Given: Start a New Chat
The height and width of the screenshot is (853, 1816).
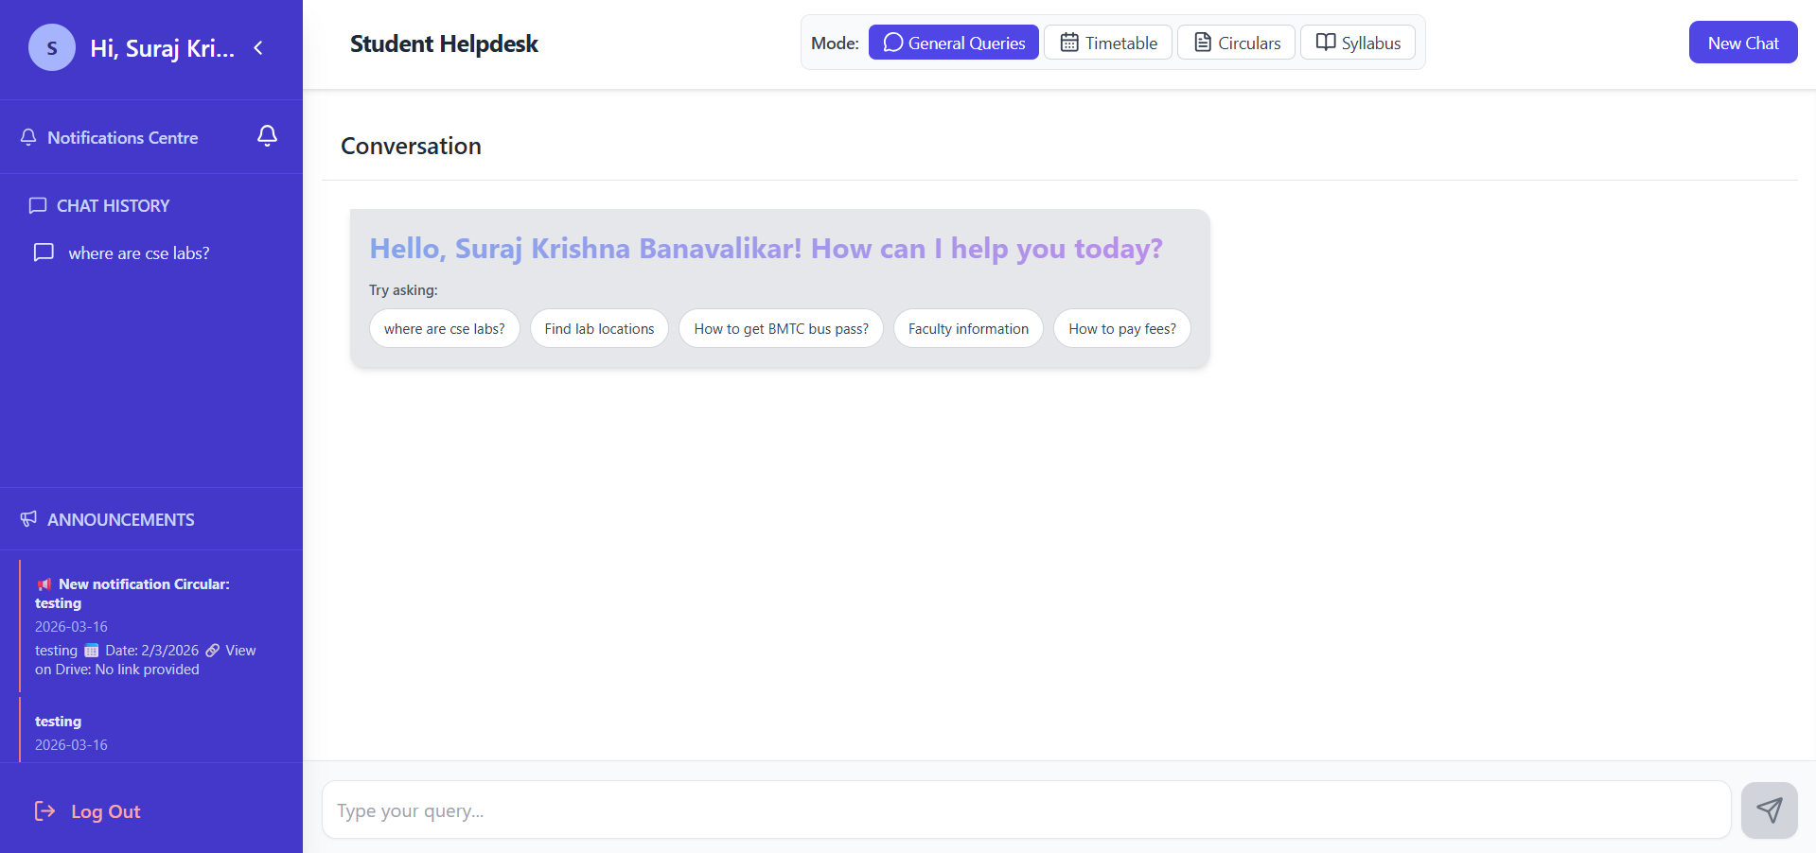Looking at the screenshot, I should tap(1742, 42).
